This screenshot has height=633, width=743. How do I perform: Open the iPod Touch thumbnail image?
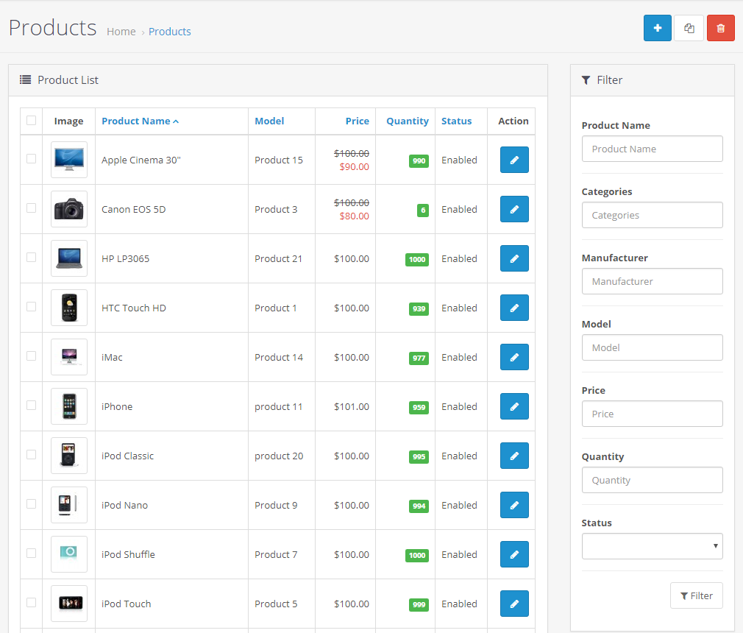[x=69, y=604]
